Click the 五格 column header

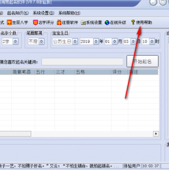[93, 72]
